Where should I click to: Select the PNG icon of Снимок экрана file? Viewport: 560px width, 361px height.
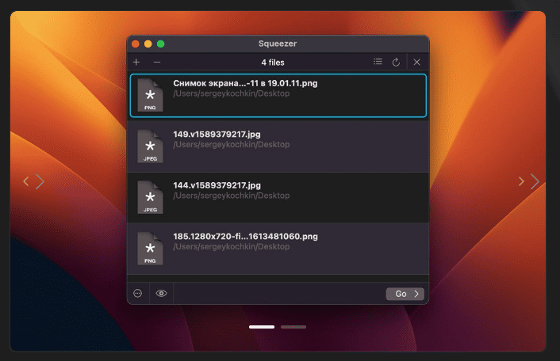tap(150, 95)
